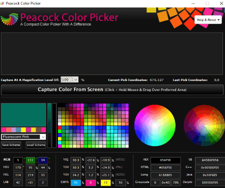Click the HSL field showing 114
This screenshot has width=225, height=188.
click(x=18, y=175)
